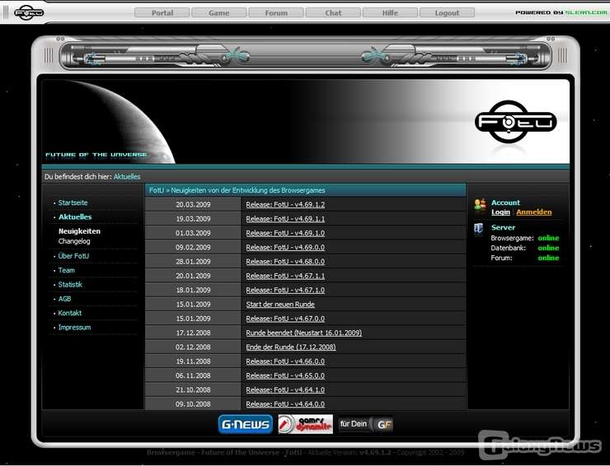Image resolution: width=610 pixels, height=466 pixels.
Task: Open 'Start der neuen Runde' news entry
Action: (280, 305)
